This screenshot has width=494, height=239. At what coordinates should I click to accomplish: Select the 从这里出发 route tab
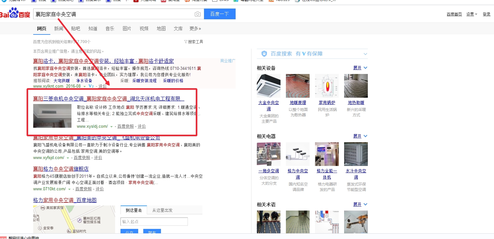162,210
